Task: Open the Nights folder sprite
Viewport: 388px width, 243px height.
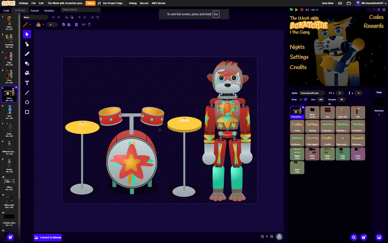Action: [297, 154]
